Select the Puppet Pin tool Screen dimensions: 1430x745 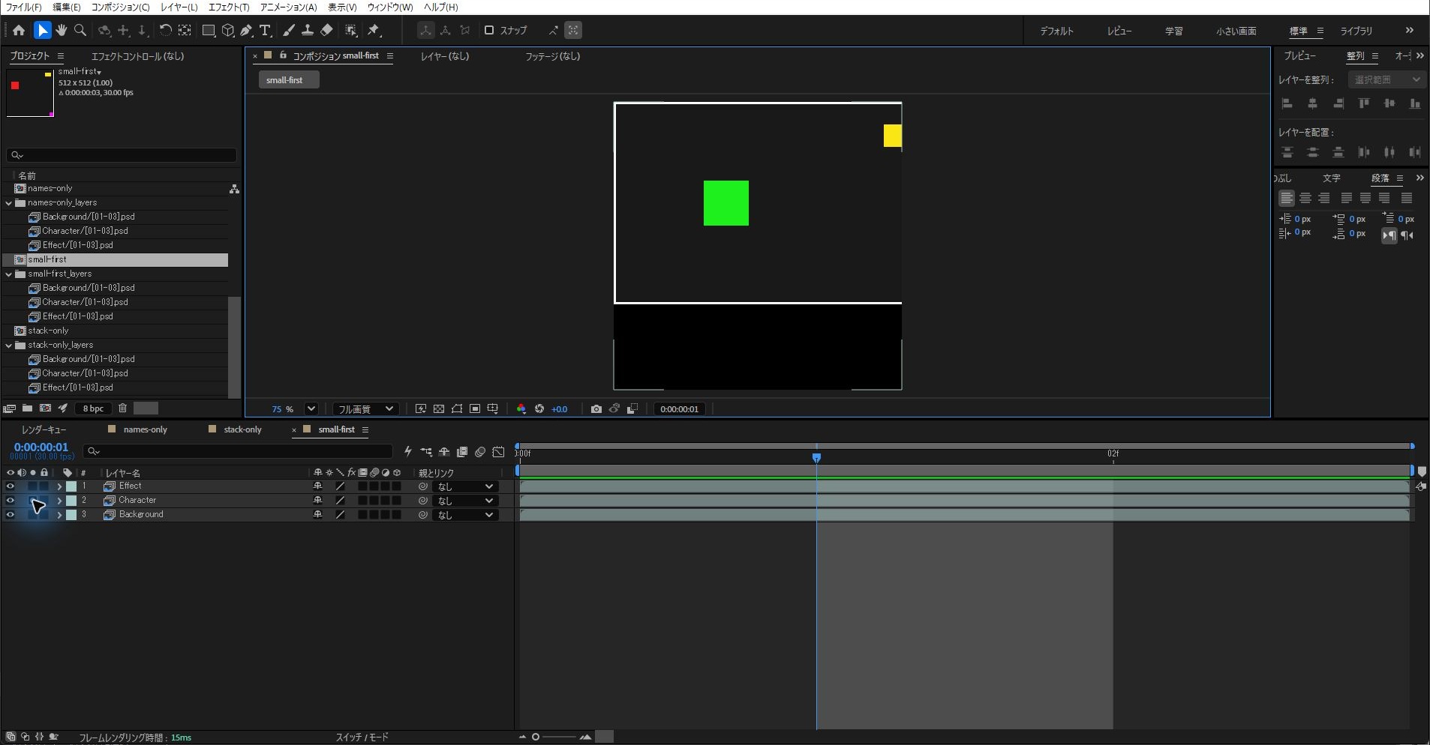pos(374,31)
